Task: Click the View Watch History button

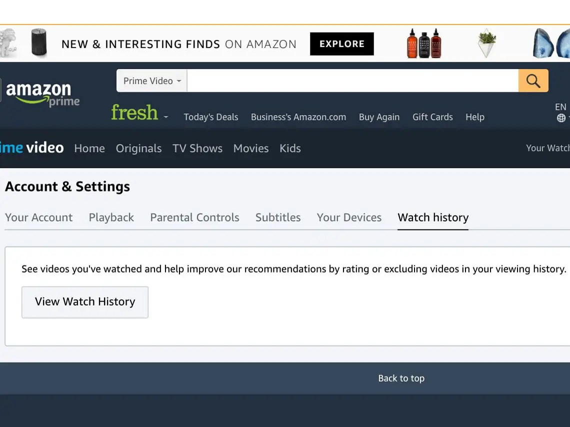Action: pyautogui.click(x=85, y=302)
